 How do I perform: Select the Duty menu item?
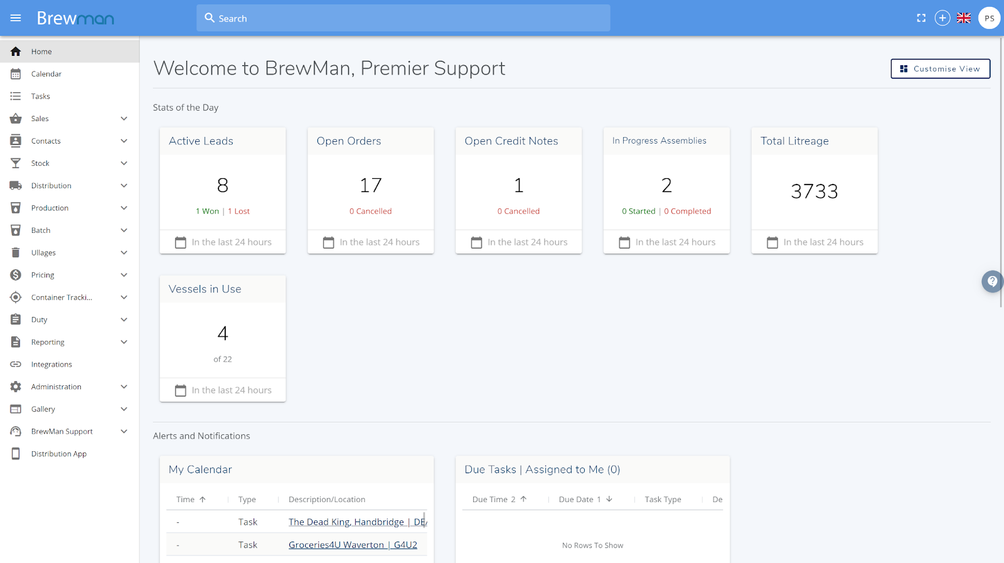(70, 319)
